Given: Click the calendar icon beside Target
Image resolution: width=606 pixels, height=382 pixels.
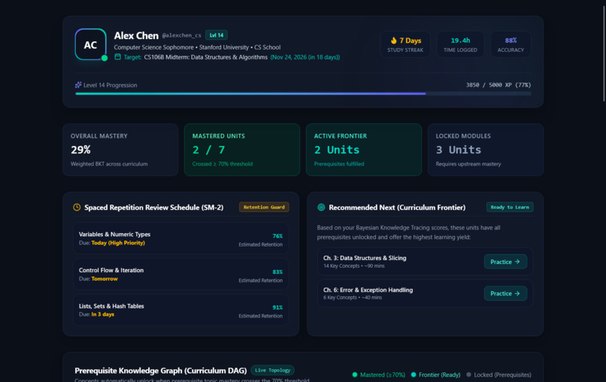Looking at the screenshot, I should pyautogui.click(x=117, y=57).
